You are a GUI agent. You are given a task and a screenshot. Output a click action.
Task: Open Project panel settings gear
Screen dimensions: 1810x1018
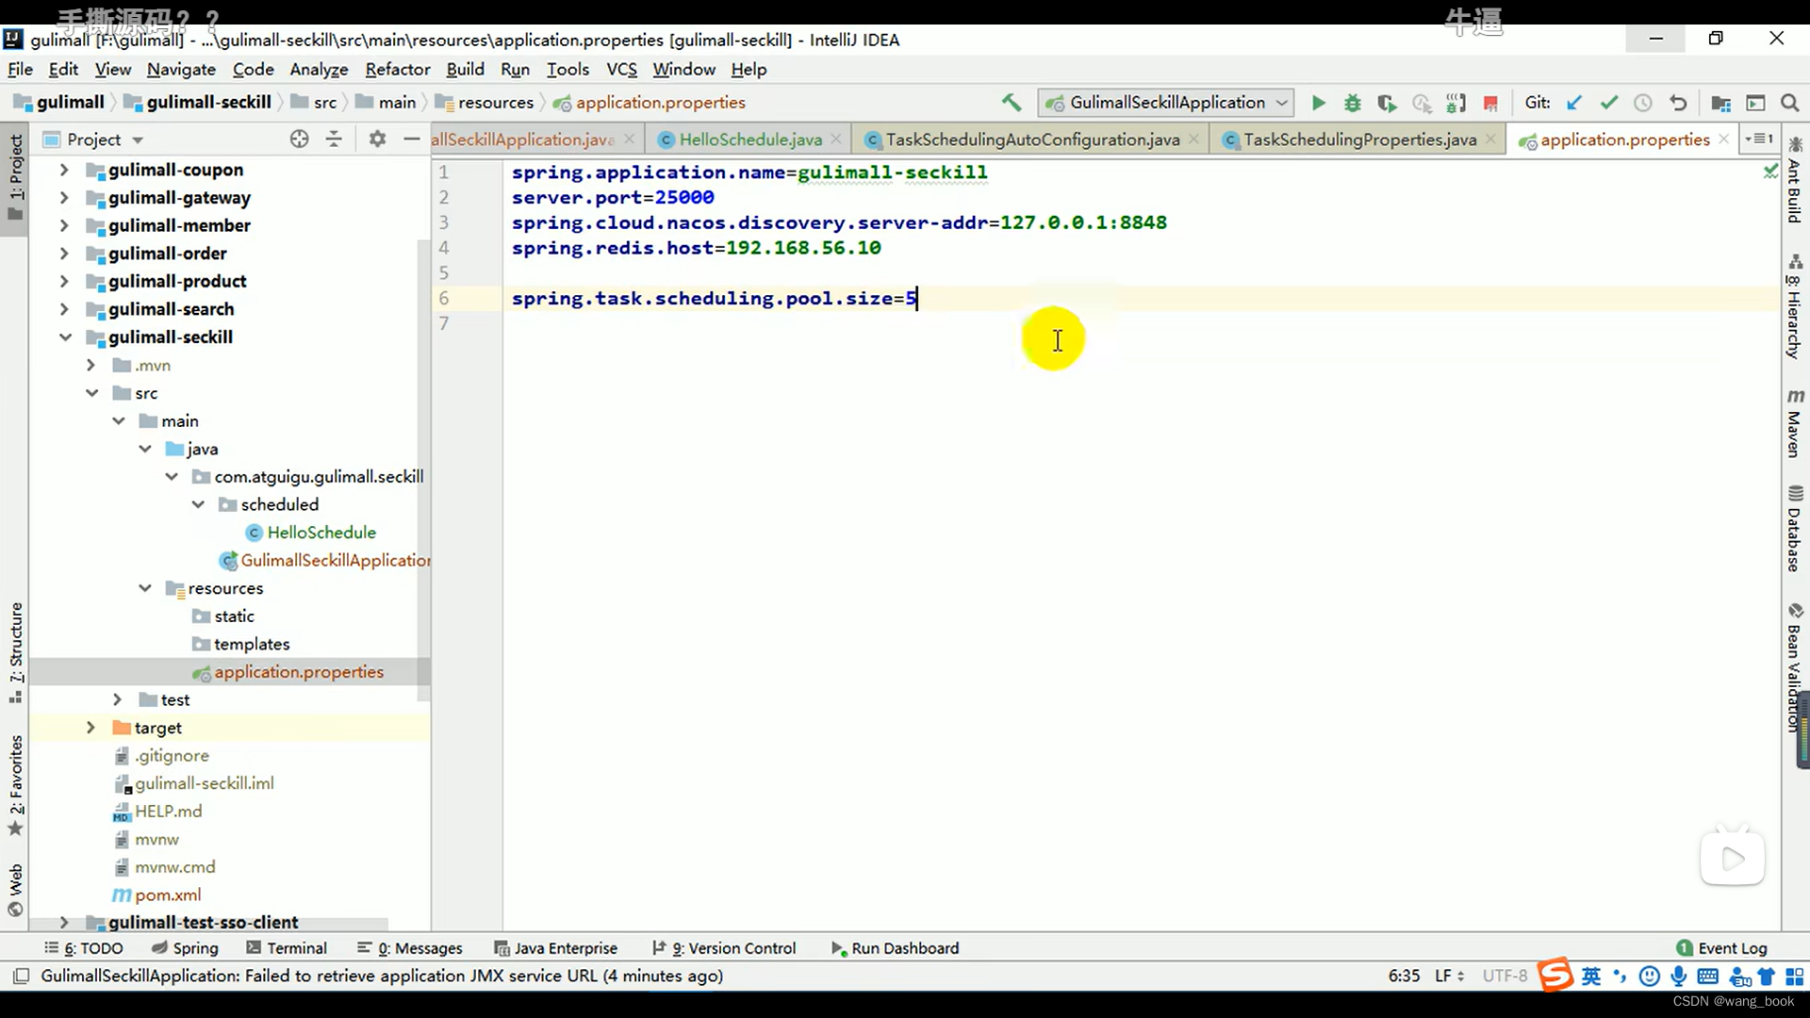tap(377, 139)
